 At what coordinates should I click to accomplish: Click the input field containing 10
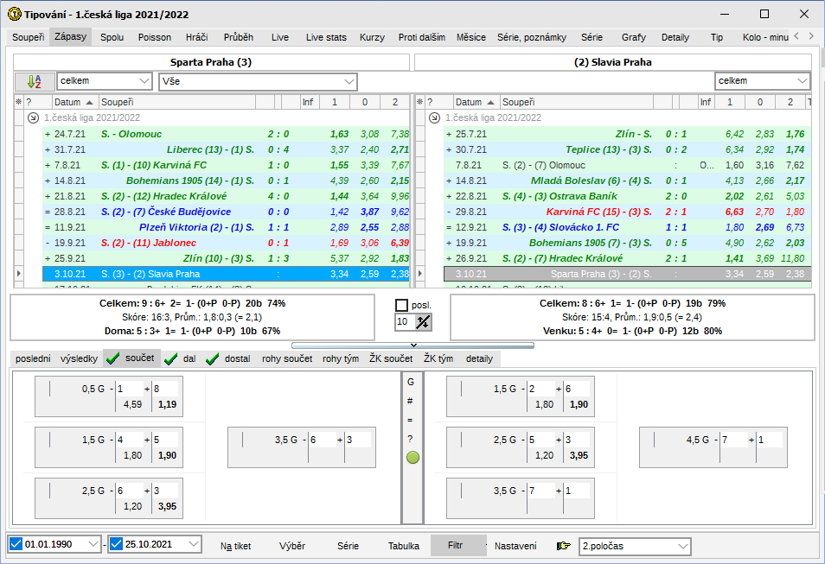tap(405, 321)
